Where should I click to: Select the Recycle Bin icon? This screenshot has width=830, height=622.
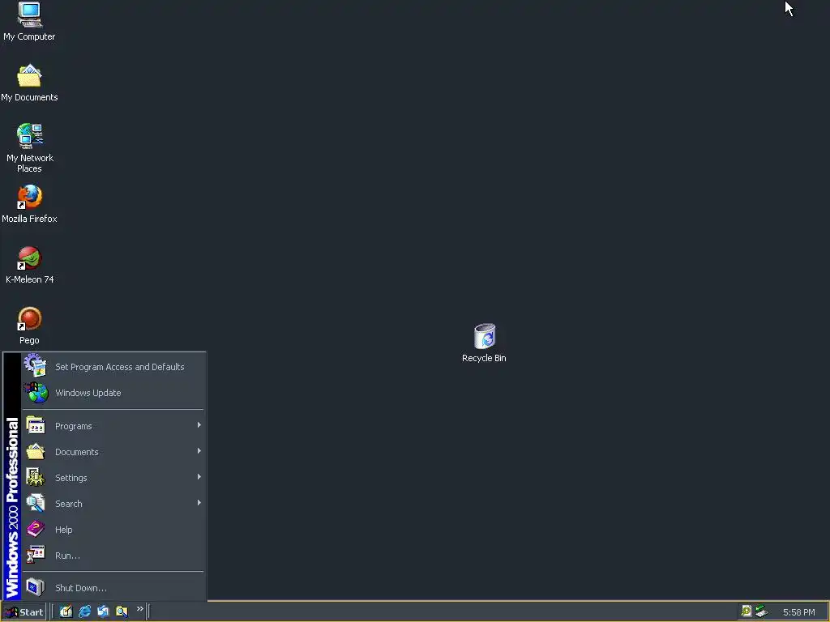pos(484,343)
